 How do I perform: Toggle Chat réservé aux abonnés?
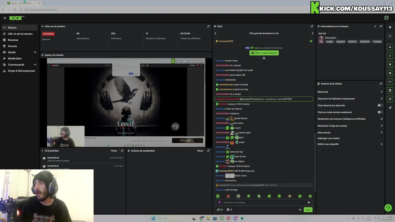380,105
